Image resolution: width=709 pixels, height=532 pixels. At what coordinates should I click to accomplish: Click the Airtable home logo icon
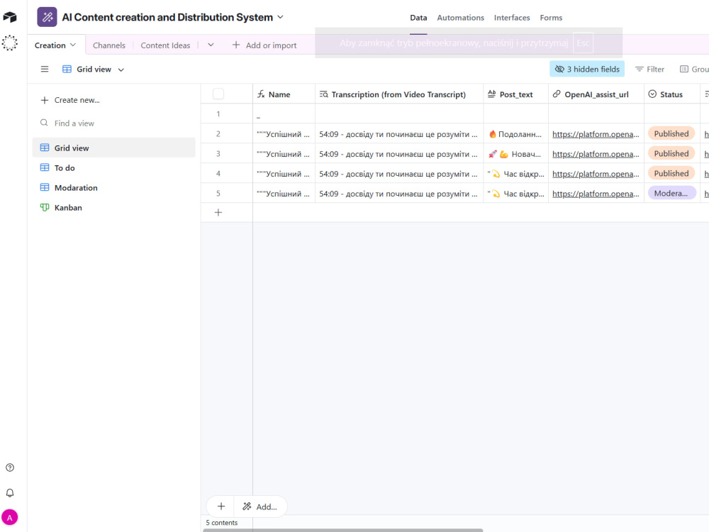click(9, 17)
